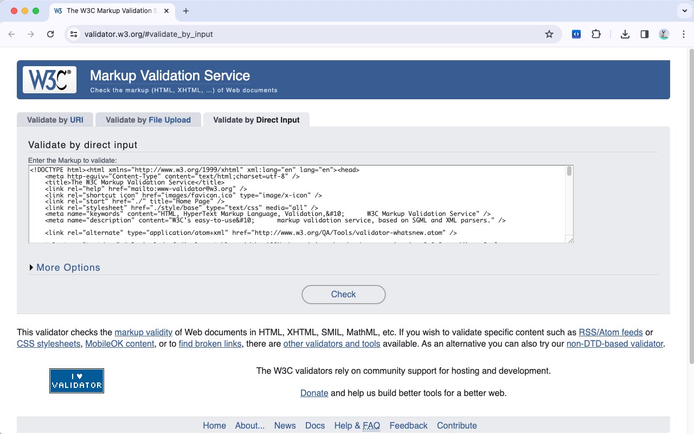The image size is (694, 434).
Task: Switch to Validate by File Upload tab
Action: click(x=148, y=120)
